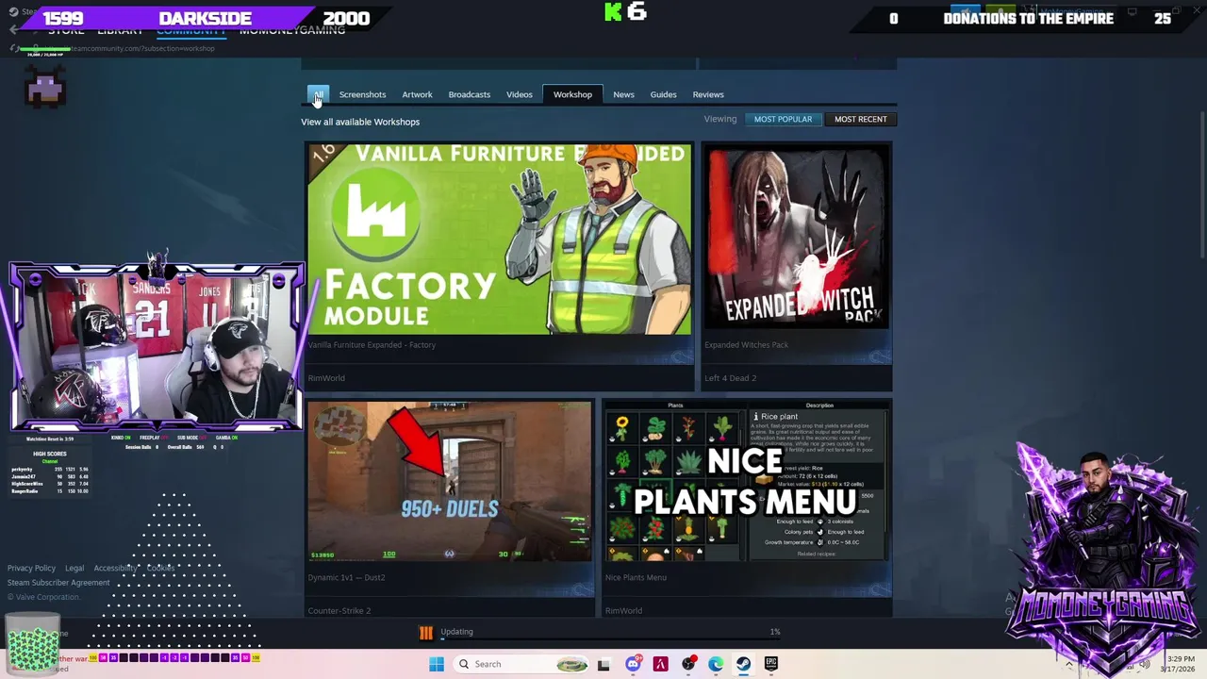Open the Broadcasts tab
This screenshot has width=1207, height=679.
[x=469, y=94]
